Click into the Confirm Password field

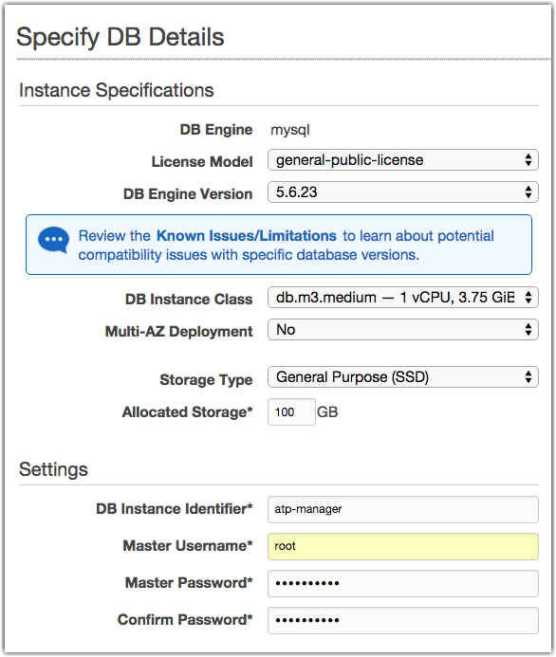pyautogui.click(x=403, y=620)
